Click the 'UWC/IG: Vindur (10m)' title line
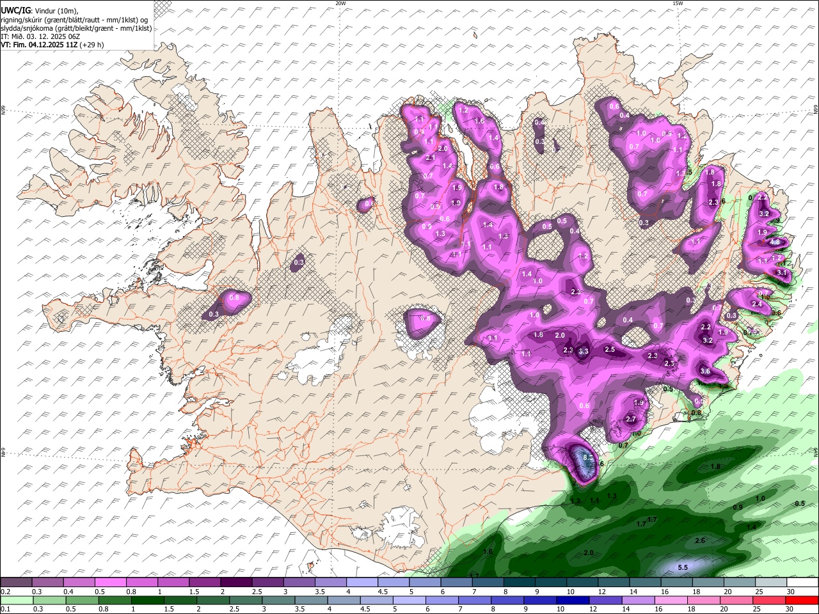 39,11
